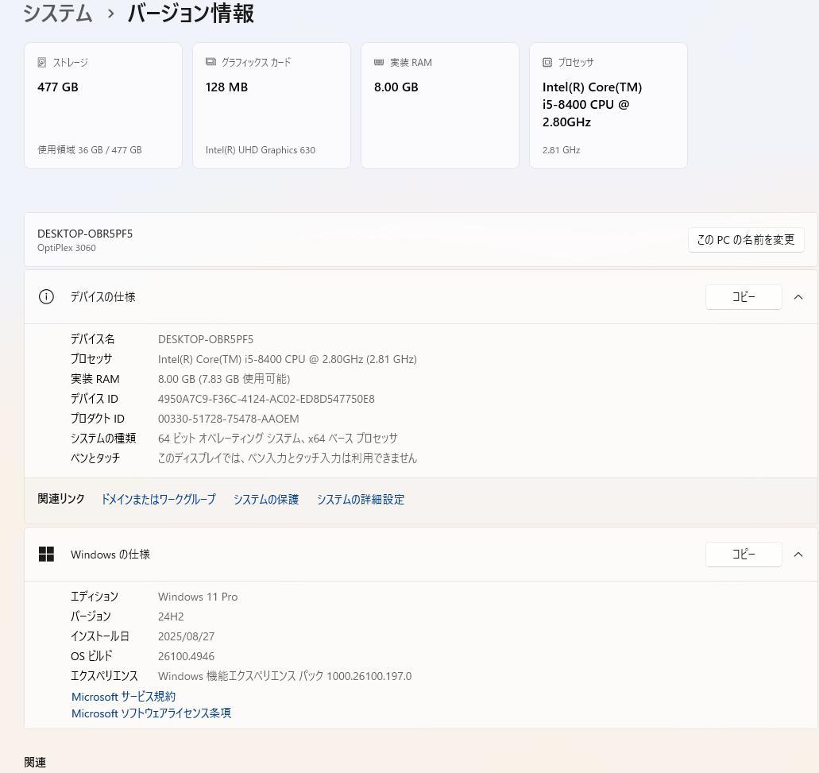Click the storage icon in ストレージ card

click(x=42, y=62)
